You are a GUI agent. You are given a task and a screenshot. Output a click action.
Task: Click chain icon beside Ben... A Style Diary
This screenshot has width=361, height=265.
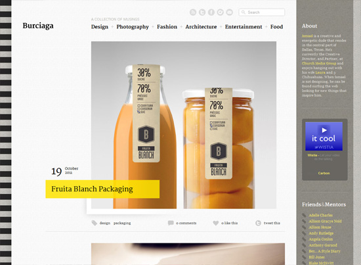tap(304, 251)
